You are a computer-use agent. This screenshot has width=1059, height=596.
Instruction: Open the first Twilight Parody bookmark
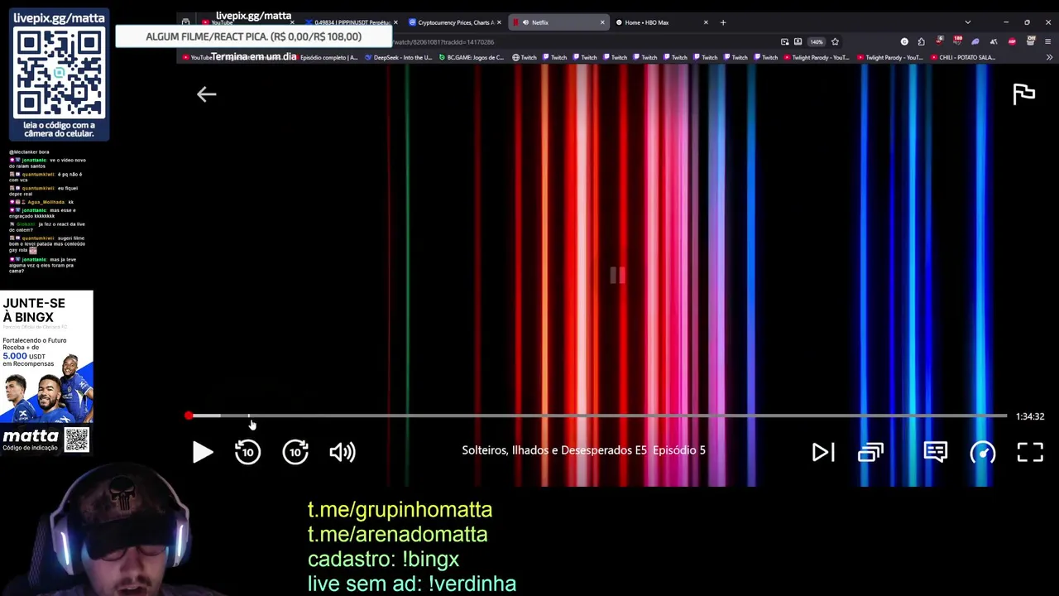[816, 57]
